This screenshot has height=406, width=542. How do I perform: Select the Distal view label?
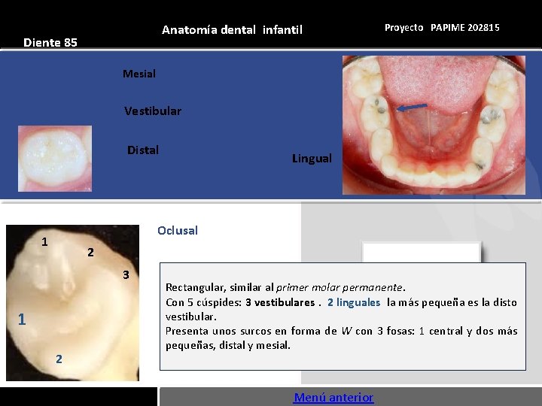(x=143, y=150)
